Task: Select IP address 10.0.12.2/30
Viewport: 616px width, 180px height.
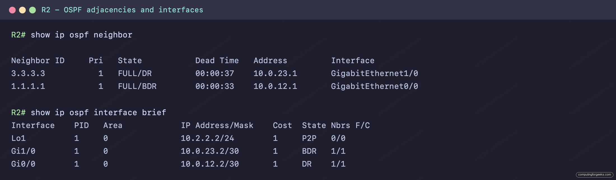Action: coord(210,164)
